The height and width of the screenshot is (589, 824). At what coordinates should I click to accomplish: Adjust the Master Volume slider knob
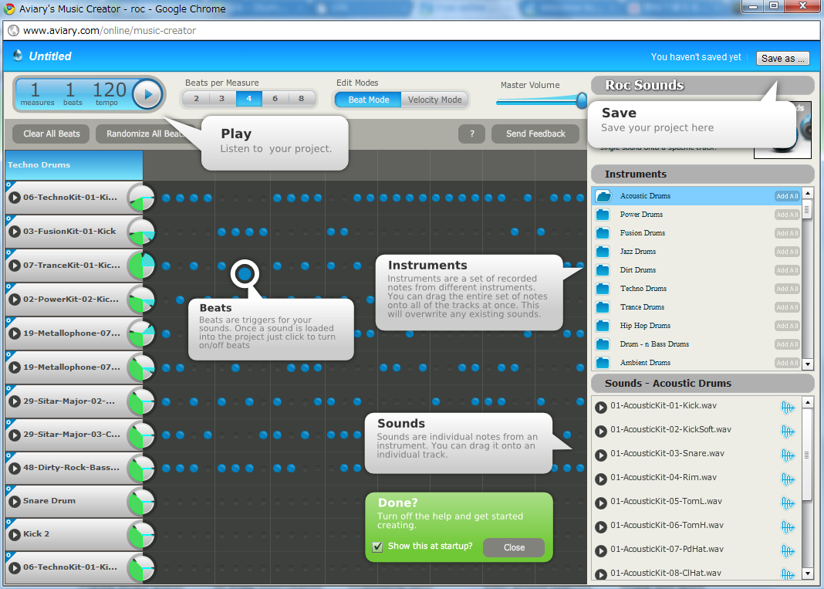582,100
